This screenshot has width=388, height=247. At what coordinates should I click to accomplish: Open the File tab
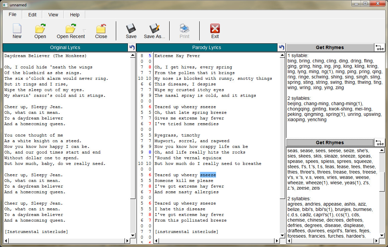(12, 15)
